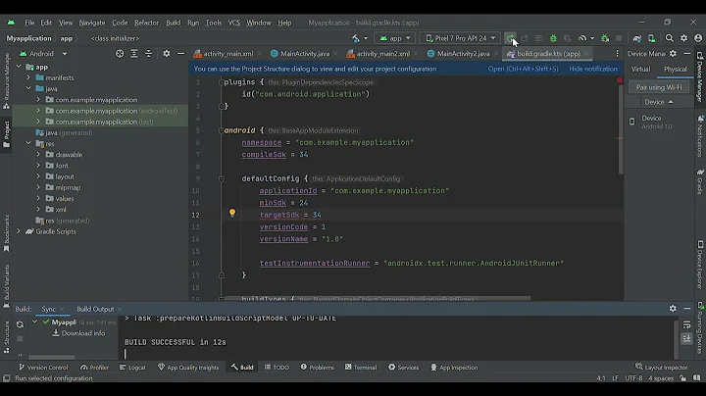Click Hide notification link
Image resolution: width=706 pixels, height=396 pixels.
tap(593, 69)
